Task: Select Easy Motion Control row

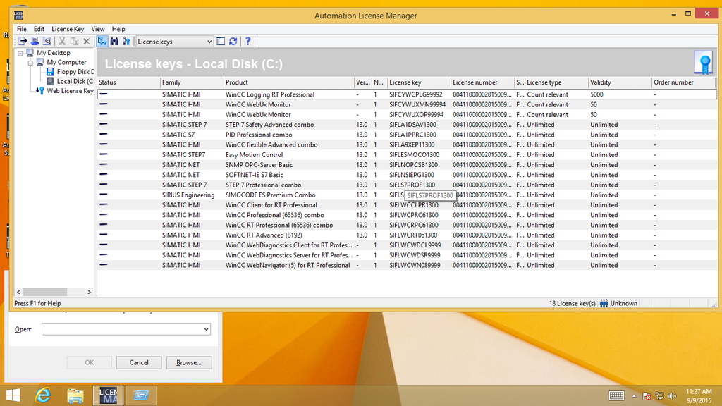Action: 407,154
